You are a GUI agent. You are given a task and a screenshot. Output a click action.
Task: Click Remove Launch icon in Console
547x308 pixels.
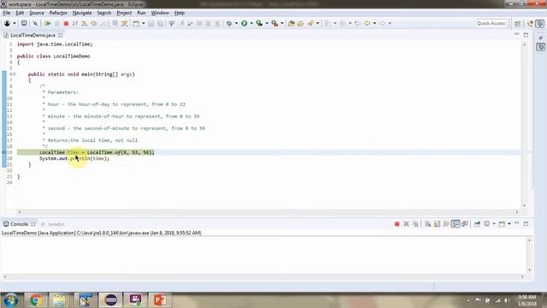[x=407, y=224]
